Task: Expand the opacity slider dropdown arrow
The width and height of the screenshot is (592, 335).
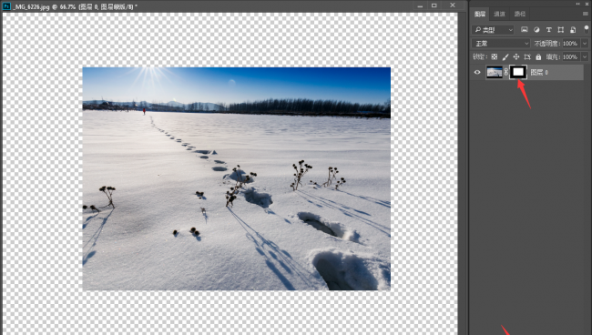Action: 585,44
